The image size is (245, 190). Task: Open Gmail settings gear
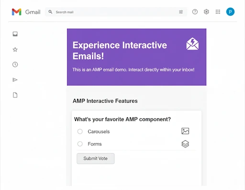pyautogui.click(x=206, y=12)
